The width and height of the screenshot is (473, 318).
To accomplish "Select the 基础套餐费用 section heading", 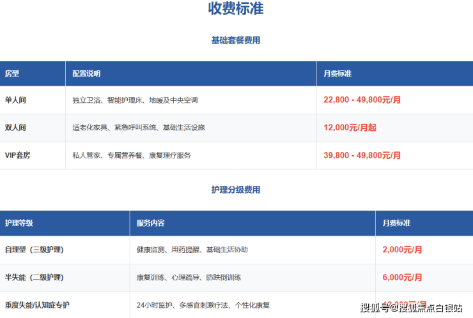I will (x=236, y=40).
